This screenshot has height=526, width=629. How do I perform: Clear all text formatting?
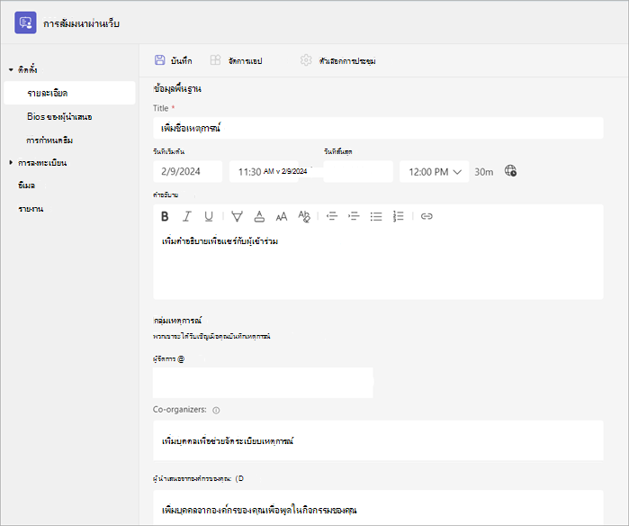pos(304,216)
